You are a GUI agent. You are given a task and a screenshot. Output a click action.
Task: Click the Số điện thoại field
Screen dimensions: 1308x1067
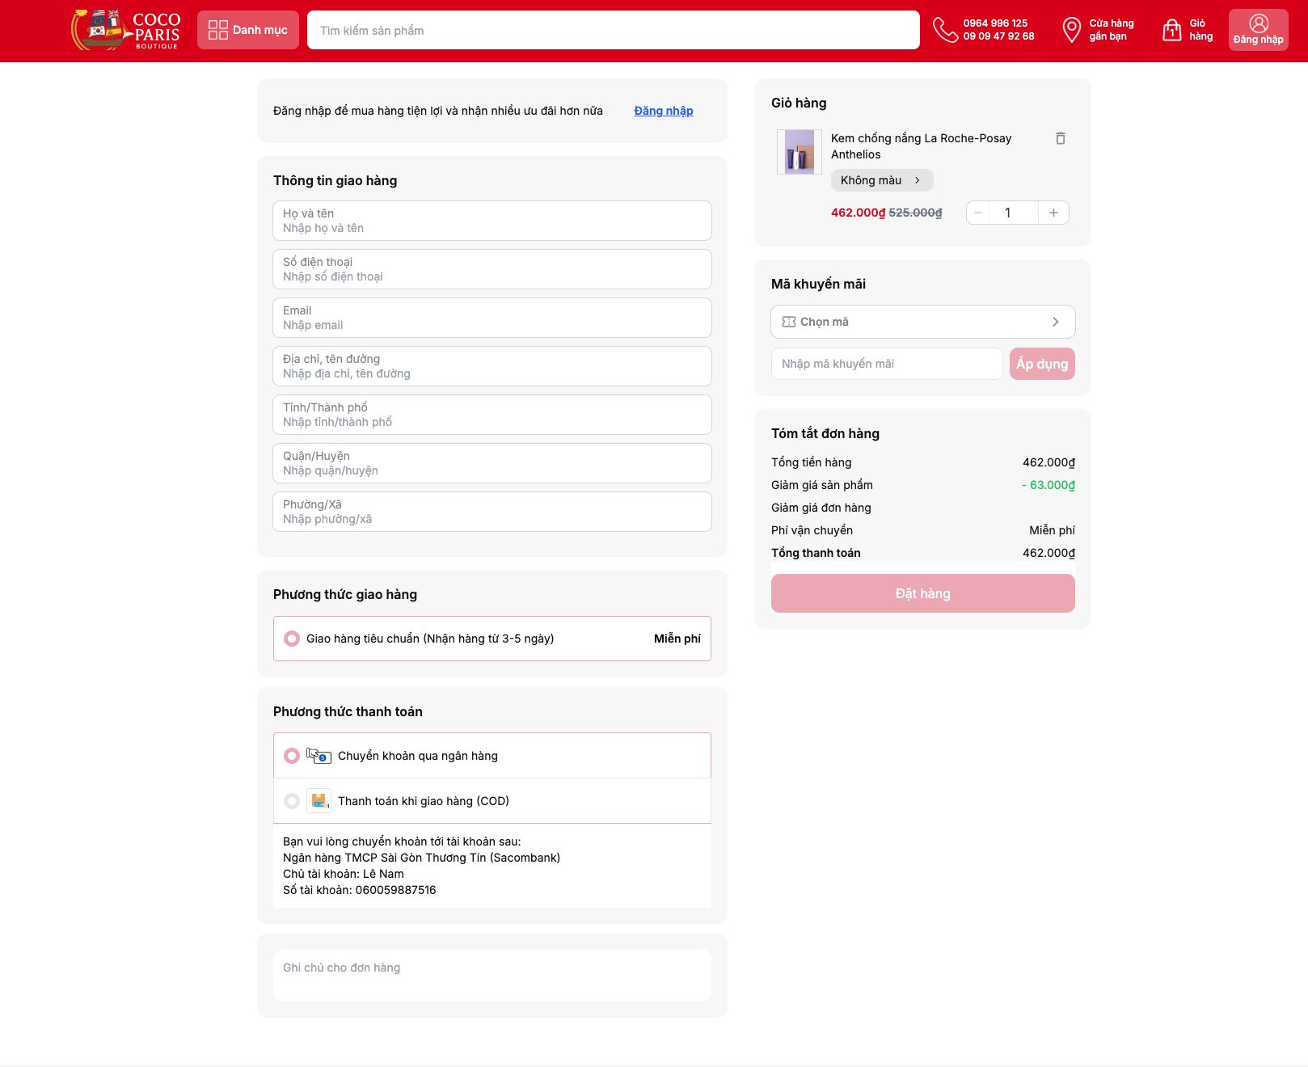492,269
